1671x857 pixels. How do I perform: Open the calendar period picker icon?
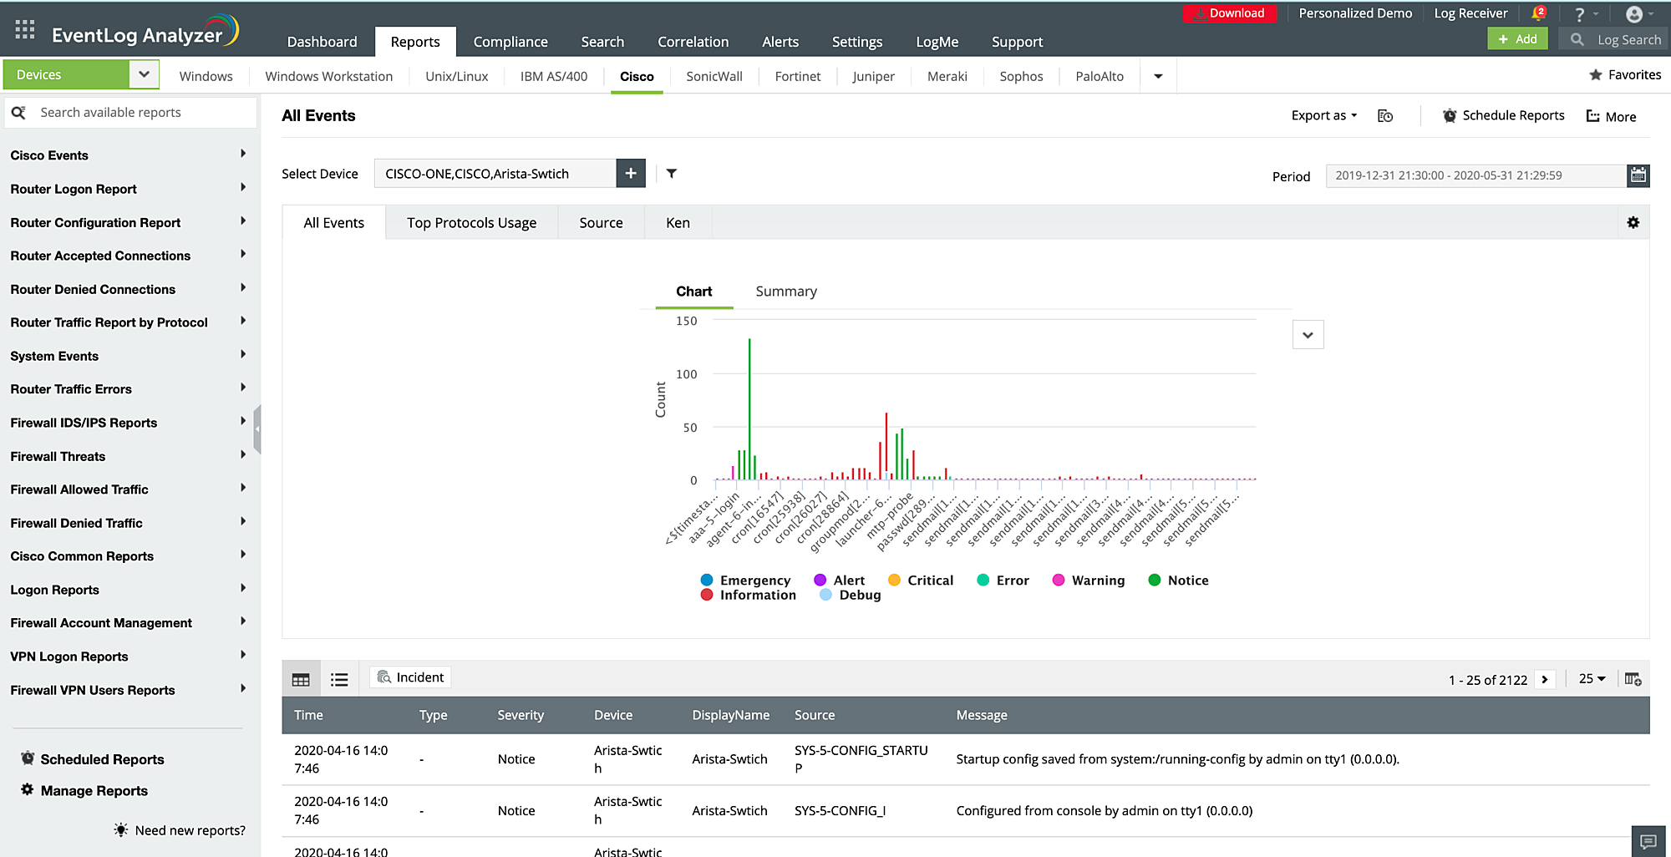point(1638,175)
